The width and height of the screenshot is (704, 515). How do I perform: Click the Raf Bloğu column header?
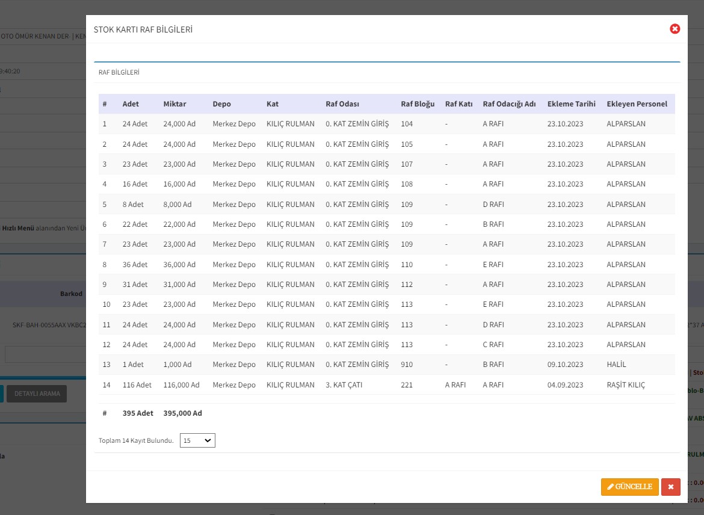(x=418, y=104)
